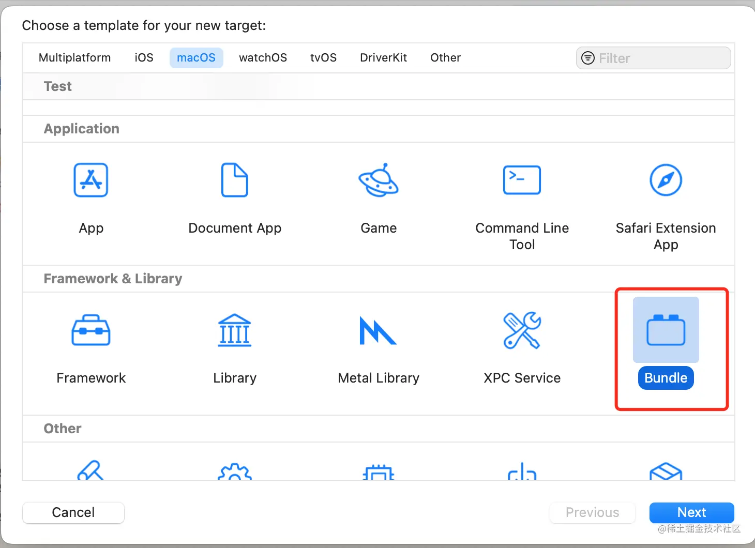The image size is (755, 548).
Task: Click the 'Choose a template' heading text
Action: tap(144, 25)
